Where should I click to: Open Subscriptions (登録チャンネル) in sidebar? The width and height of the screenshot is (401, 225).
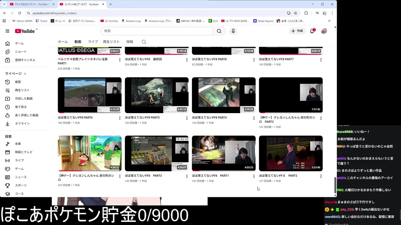(24, 60)
